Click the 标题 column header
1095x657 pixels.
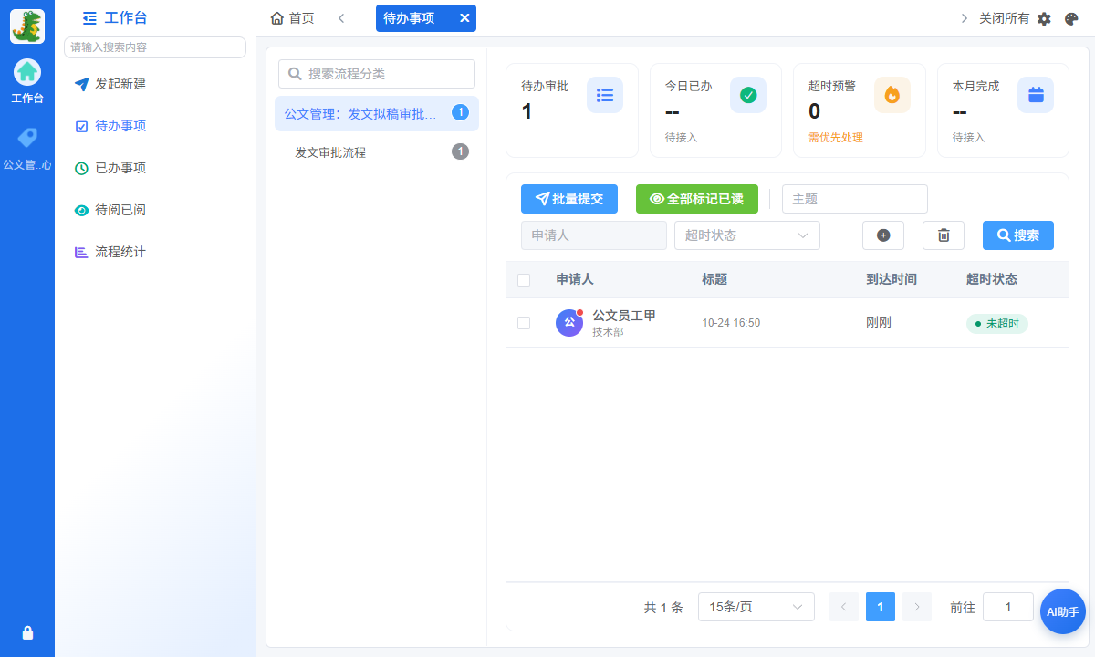pos(714,279)
